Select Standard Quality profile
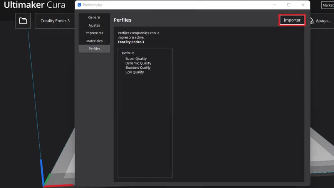 [x=138, y=67]
